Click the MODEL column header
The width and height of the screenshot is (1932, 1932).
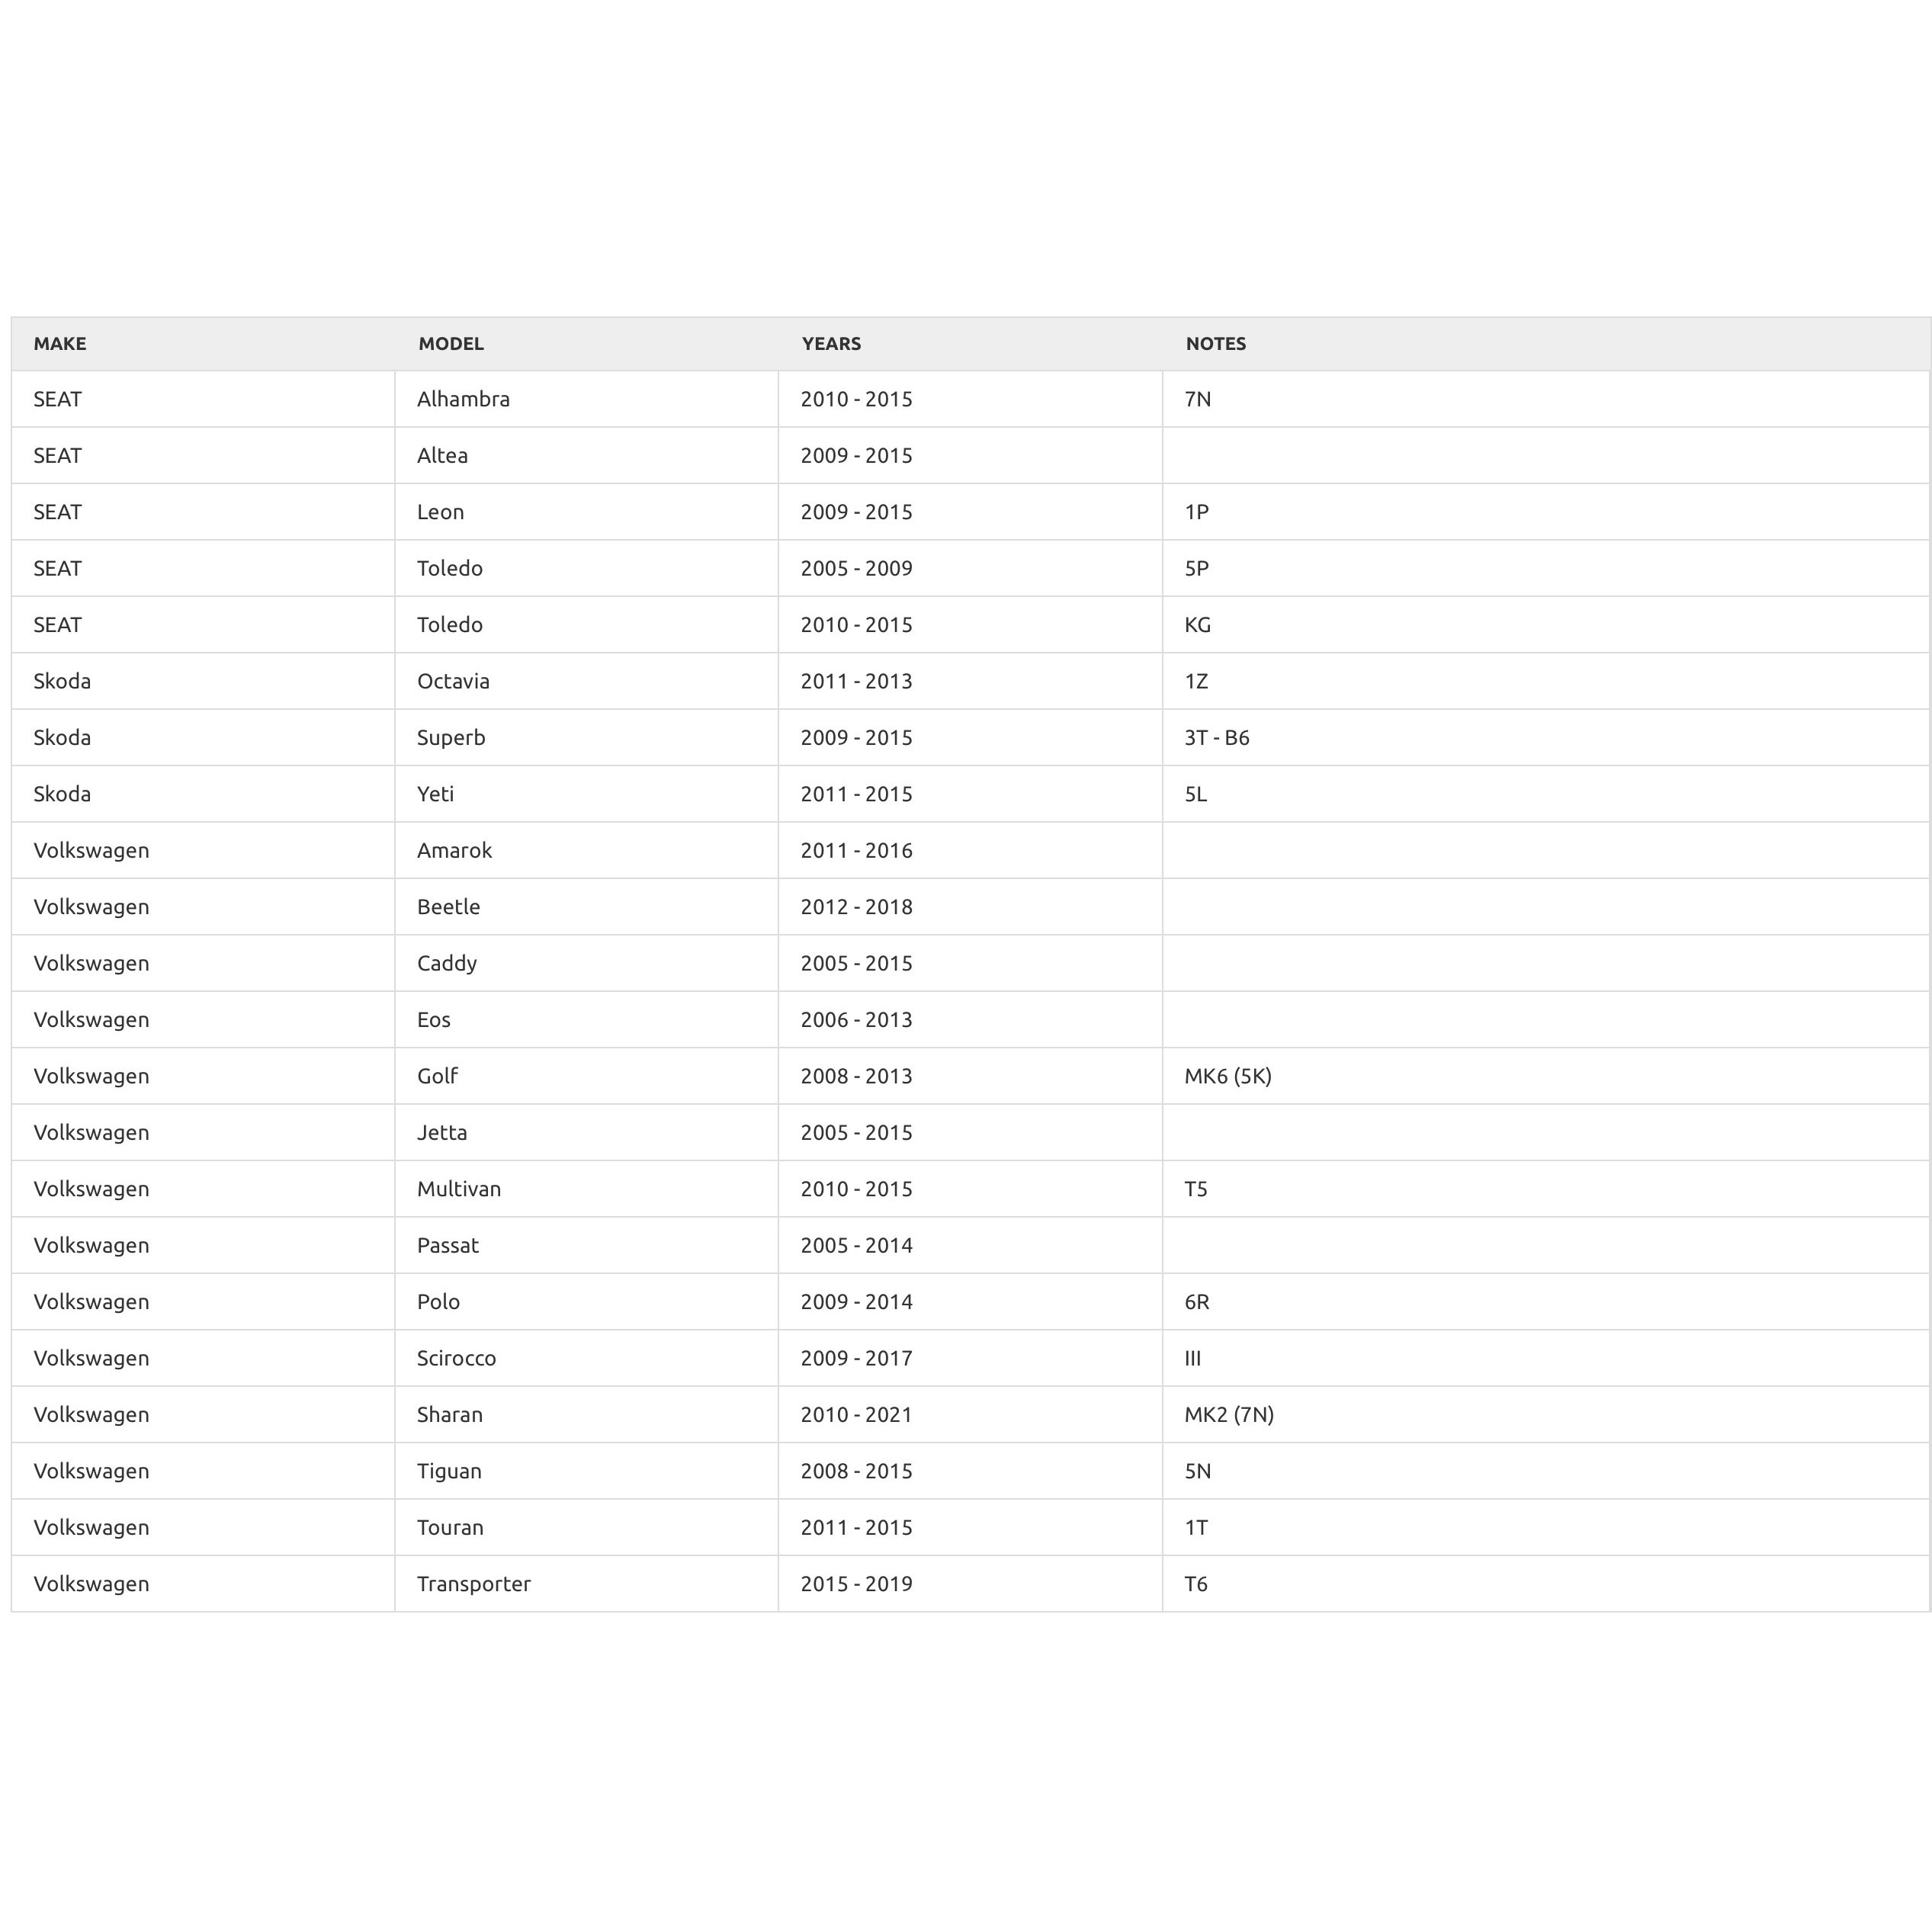tap(451, 344)
